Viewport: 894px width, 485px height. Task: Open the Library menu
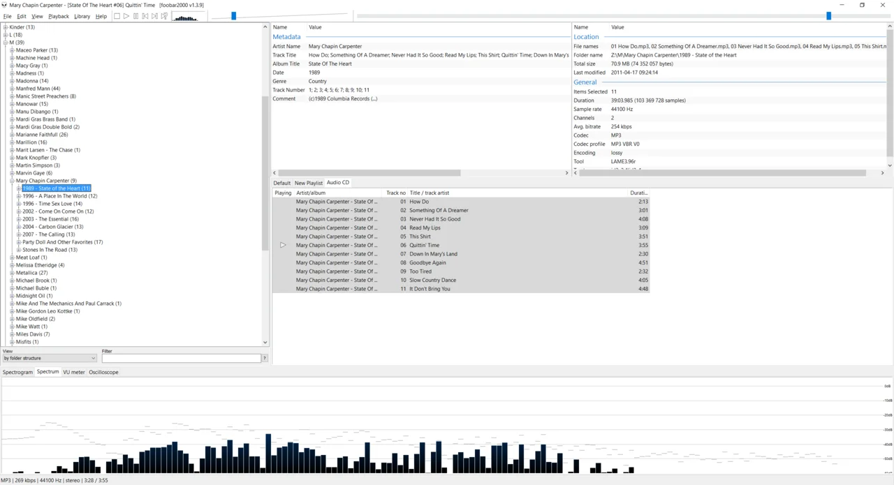click(x=82, y=16)
